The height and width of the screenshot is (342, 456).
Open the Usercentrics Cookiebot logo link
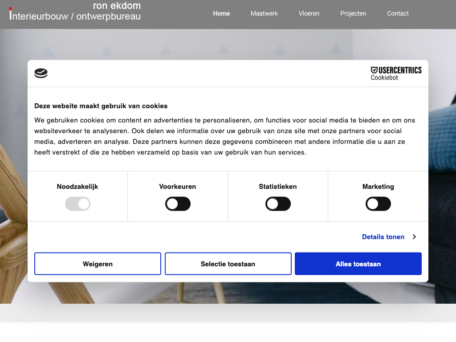pos(396,73)
